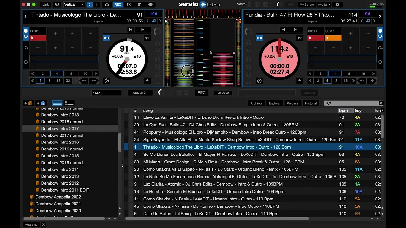The width and height of the screenshot is (406, 228).
Task: Open the Historial tab
Action: pyautogui.click(x=311, y=103)
